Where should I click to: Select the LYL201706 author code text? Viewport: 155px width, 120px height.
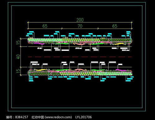(84, 117)
